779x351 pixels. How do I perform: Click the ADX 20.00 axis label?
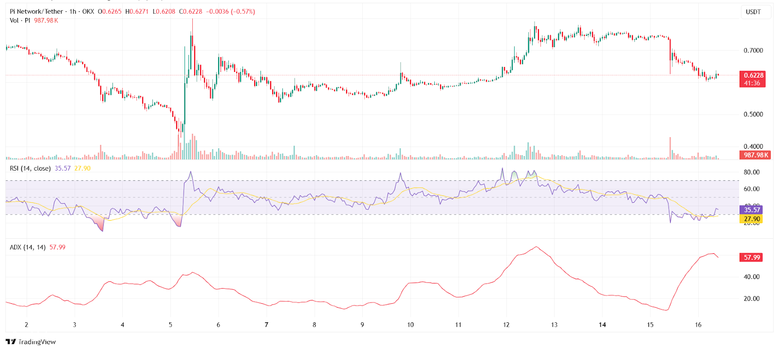click(x=752, y=299)
